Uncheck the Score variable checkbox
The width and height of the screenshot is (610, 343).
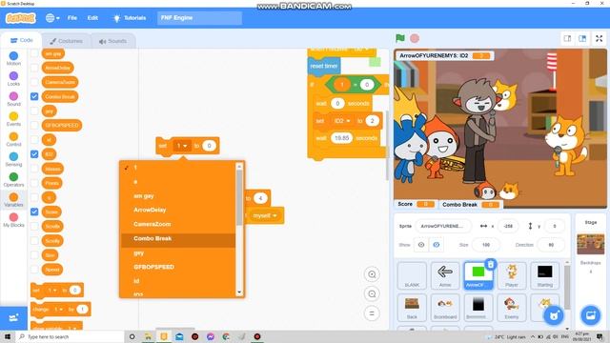34,212
